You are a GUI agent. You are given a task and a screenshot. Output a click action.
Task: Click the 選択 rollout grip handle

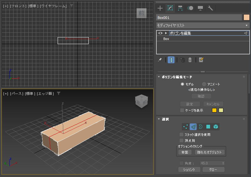pyautogui.click(x=244, y=119)
